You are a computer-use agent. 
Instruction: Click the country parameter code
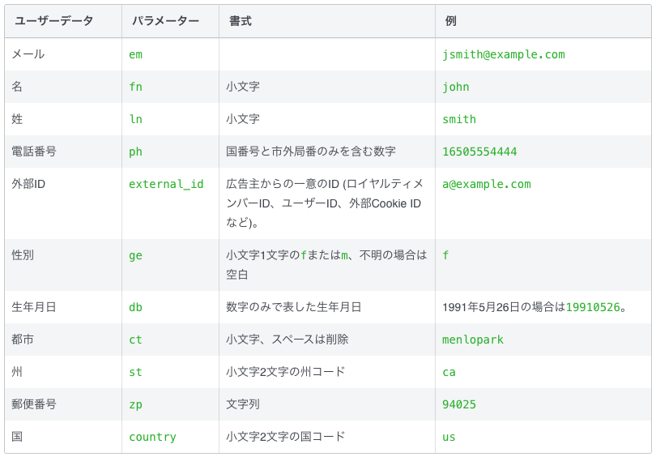pos(153,437)
